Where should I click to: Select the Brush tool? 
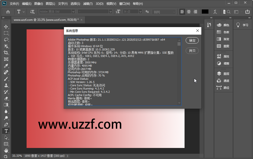(x=6, y=79)
